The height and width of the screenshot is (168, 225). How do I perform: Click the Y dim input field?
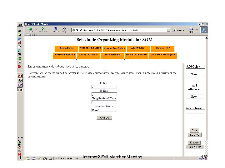(x=104, y=95)
